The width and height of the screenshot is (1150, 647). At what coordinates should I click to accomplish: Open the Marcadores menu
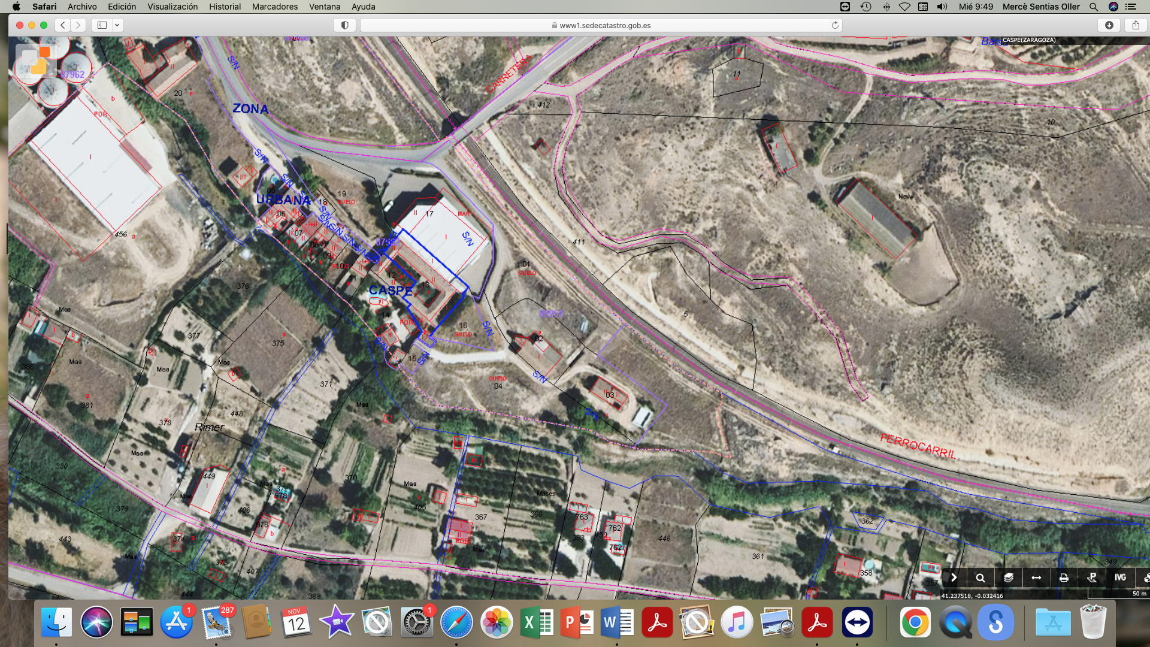[x=274, y=7]
